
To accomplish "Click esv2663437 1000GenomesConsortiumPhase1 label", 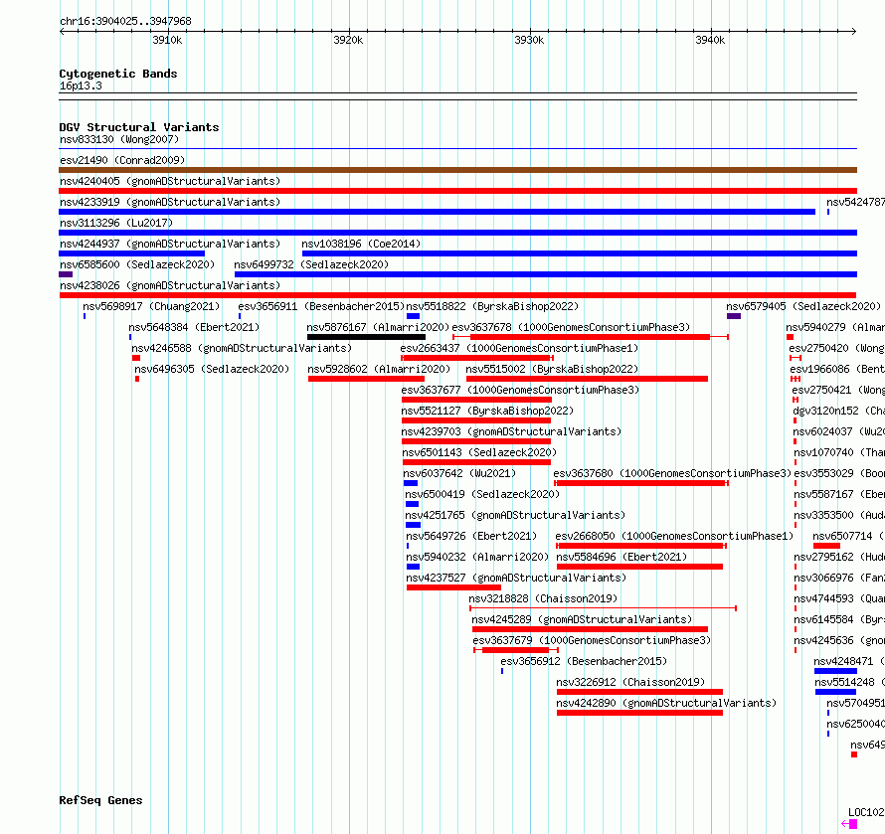I will [519, 348].
